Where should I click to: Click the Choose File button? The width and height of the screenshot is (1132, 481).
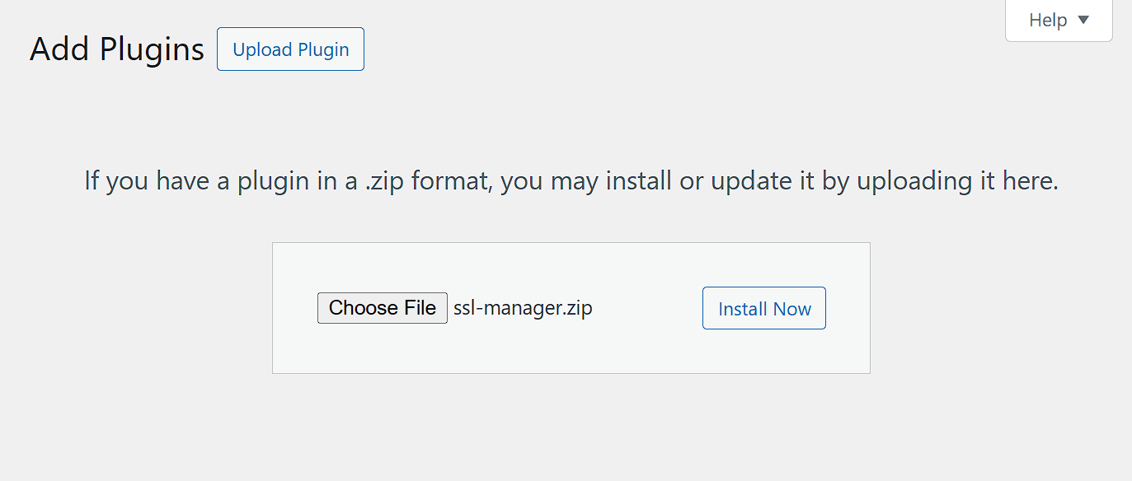click(x=383, y=308)
